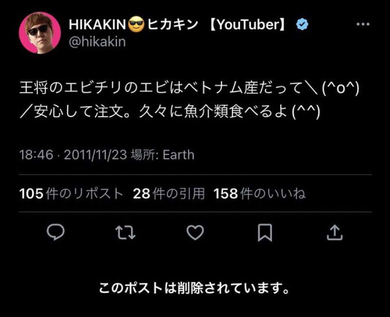Screen dimensions: 390x317
Task: Click the HIKAKIN display name text
Action: click(x=98, y=26)
